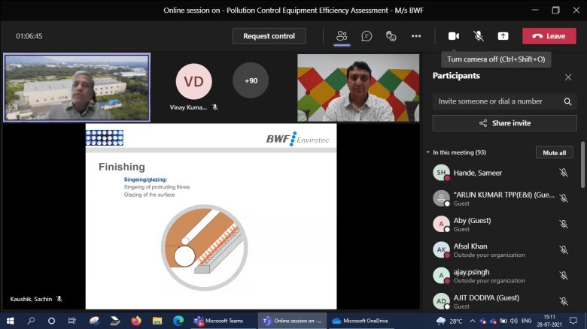Click the invite someone input field
Image resolution: width=587 pixels, height=329 pixels.
pyautogui.click(x=497, y=101)
